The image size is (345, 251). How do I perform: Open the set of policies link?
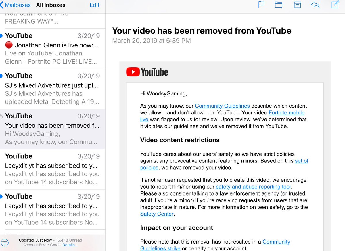point(224,164)
